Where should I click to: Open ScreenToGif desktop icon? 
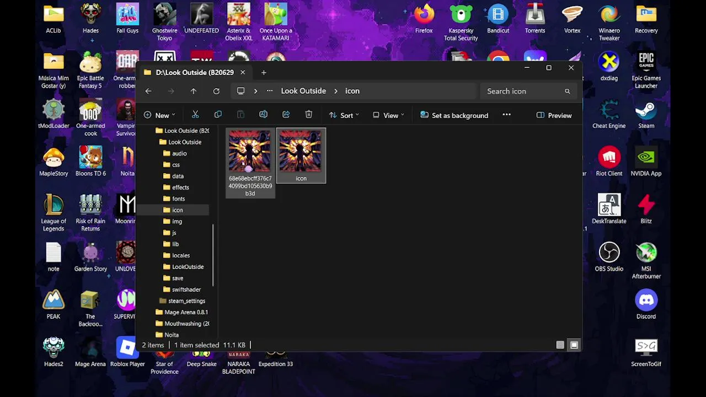[646, 353]
